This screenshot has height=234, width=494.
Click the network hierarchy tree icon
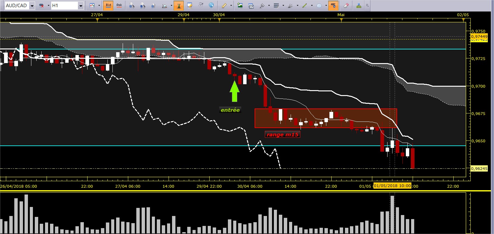pyautogui.click(x=359, y=6)
